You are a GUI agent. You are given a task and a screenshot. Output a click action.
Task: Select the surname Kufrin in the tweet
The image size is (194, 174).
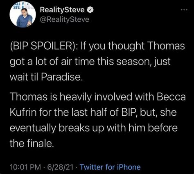23,112
